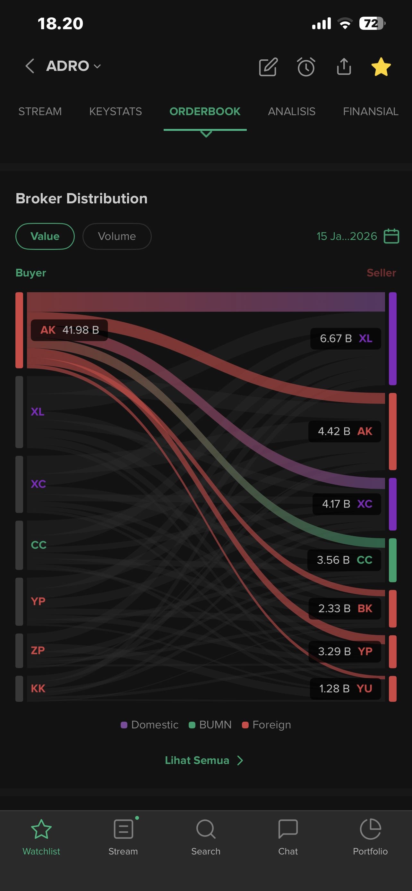Screen dimensions: 412x891
Task: Open the calendar date picker icon
Action: (391, 236)
